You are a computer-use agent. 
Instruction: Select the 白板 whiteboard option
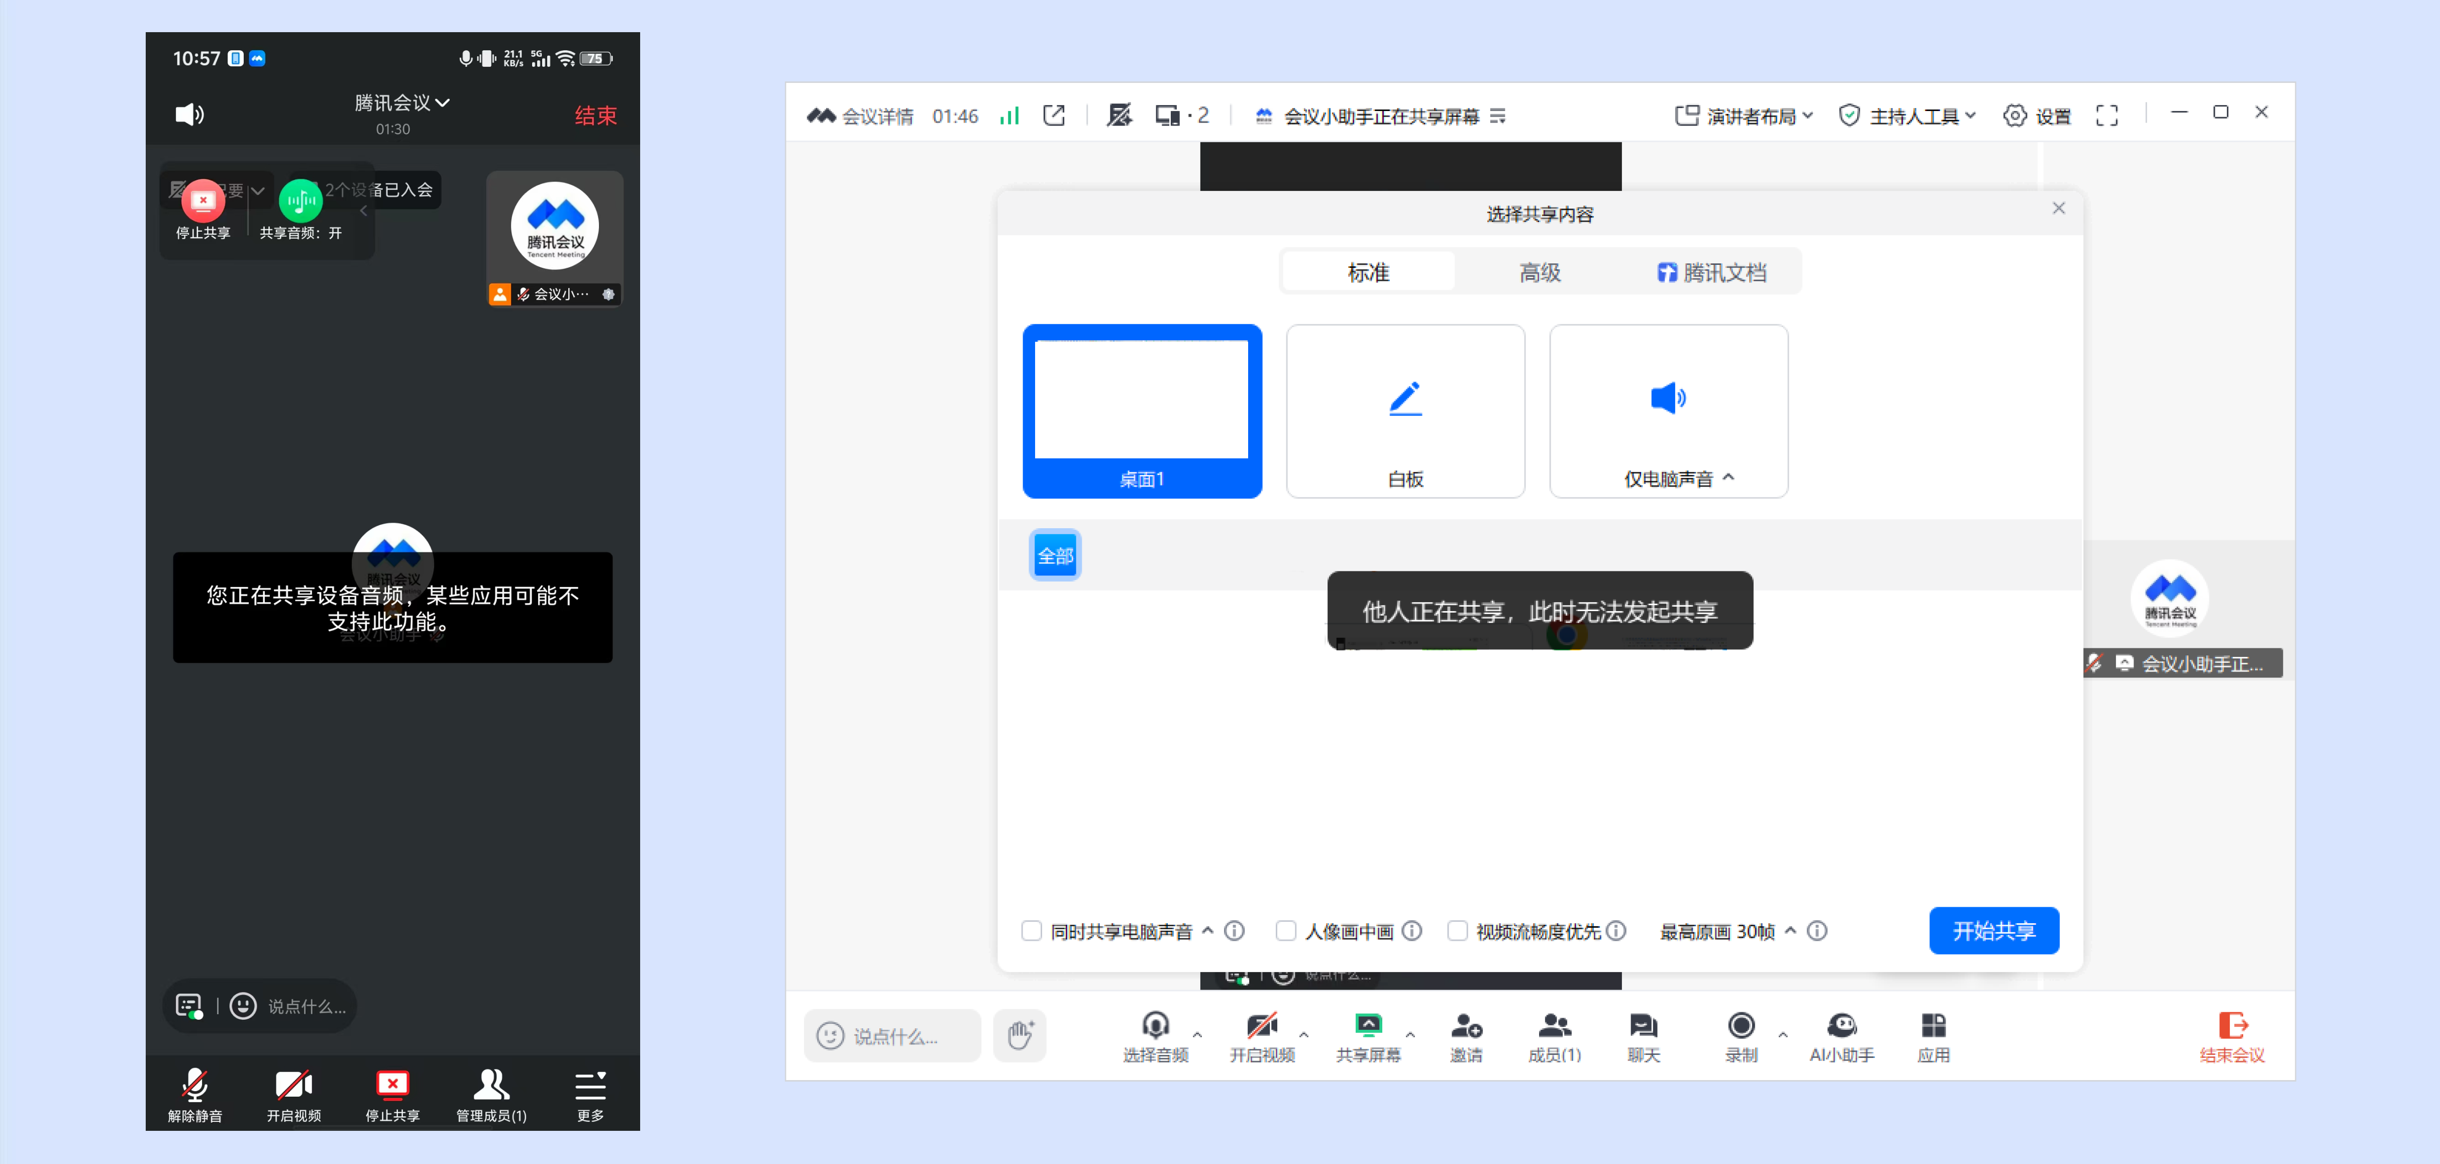[1405, 411]
